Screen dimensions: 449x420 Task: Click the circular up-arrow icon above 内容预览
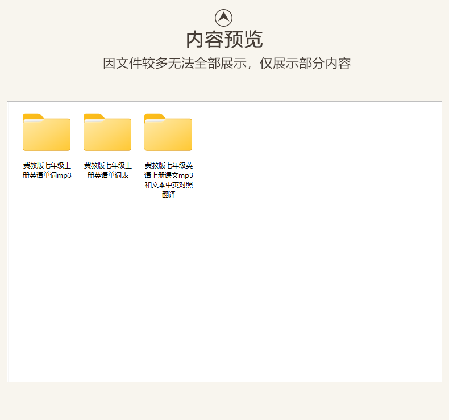(x=223, y=18)
